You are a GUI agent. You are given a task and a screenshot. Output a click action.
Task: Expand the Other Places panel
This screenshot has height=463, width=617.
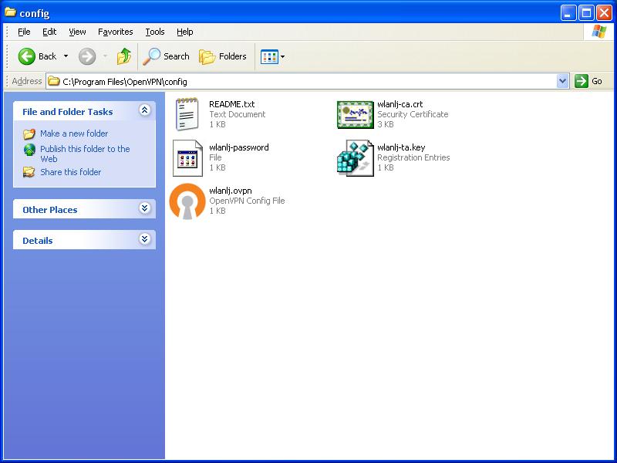point(144,209)
